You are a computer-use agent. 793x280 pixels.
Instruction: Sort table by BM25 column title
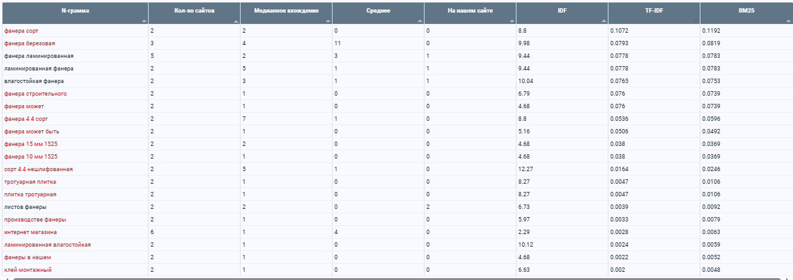point(746,11)
